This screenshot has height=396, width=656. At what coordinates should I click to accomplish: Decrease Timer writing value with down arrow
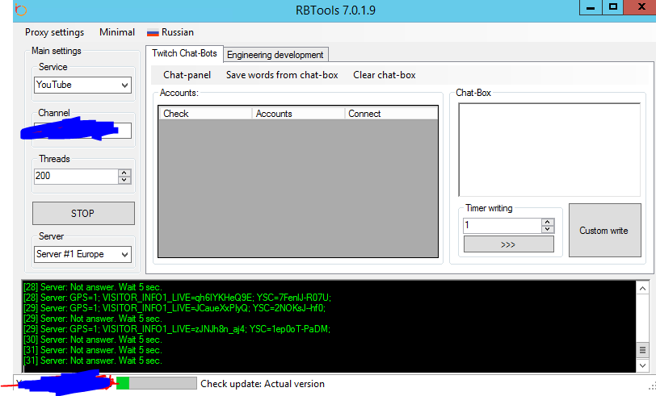[x=547, y=230]
